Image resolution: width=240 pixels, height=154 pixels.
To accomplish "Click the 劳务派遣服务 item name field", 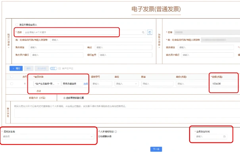I will pos(72,84).
